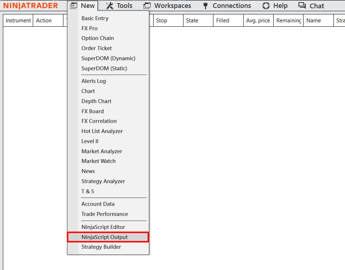Screen dimensions: 345x270
Task: Open SuperDOM (Dynamic)
Action: 108,58
